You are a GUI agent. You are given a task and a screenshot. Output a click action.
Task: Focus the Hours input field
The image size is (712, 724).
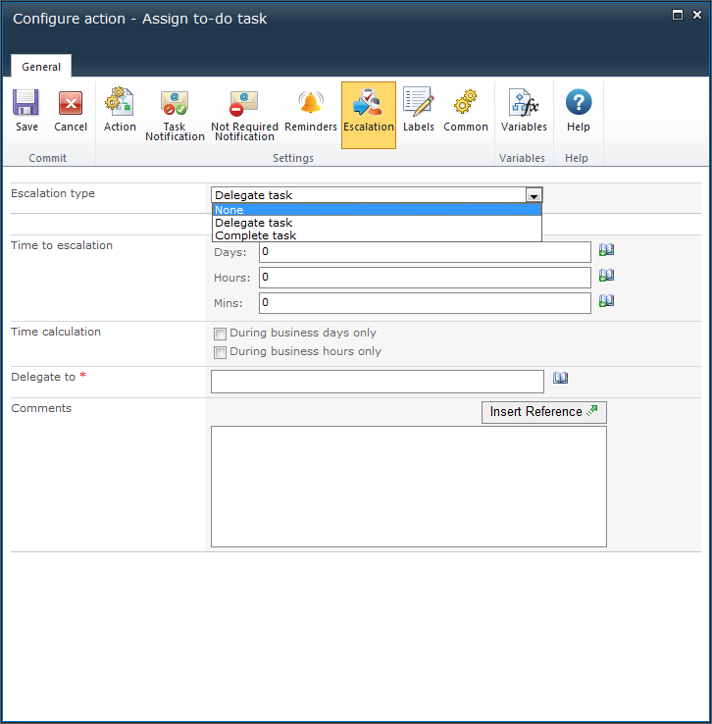[x=425, y=278]
